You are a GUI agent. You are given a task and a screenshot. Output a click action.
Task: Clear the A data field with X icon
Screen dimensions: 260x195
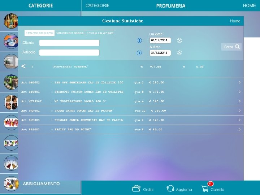tap(179, 53)
